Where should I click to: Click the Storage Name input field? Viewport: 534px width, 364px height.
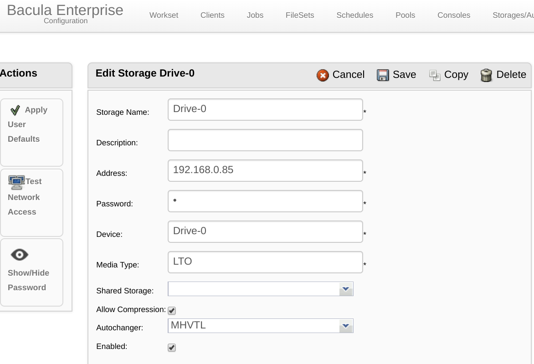click(265, 110)
